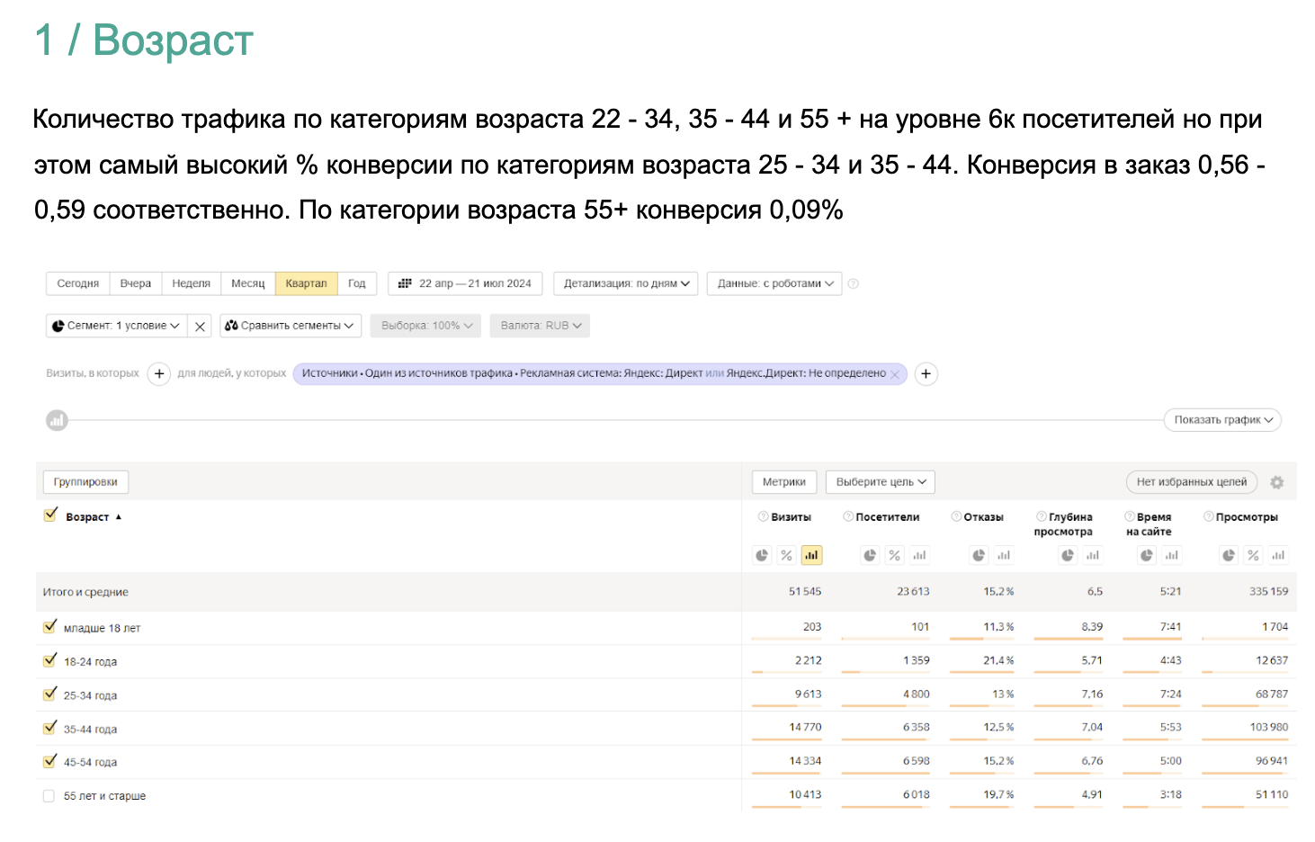The width and height of the screenshot is (1315, 842).
Task: Select the Год period tab
Action: pyautogui.click(x=356, y=283)
